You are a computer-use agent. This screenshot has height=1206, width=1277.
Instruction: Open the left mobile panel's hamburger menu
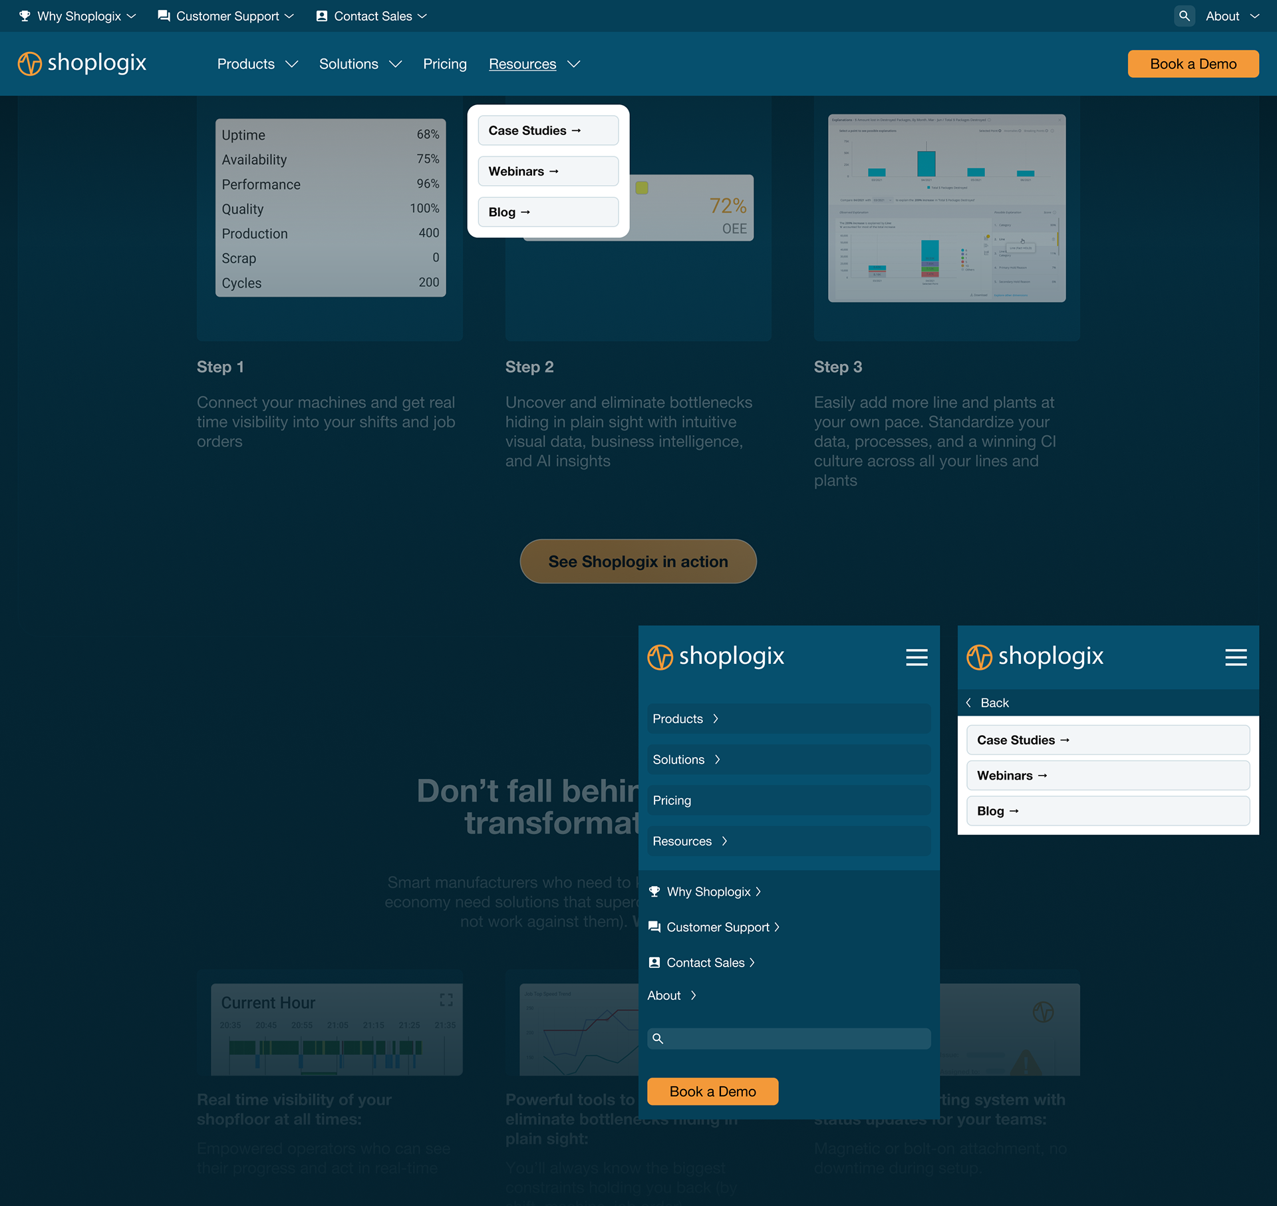point(917,657)
